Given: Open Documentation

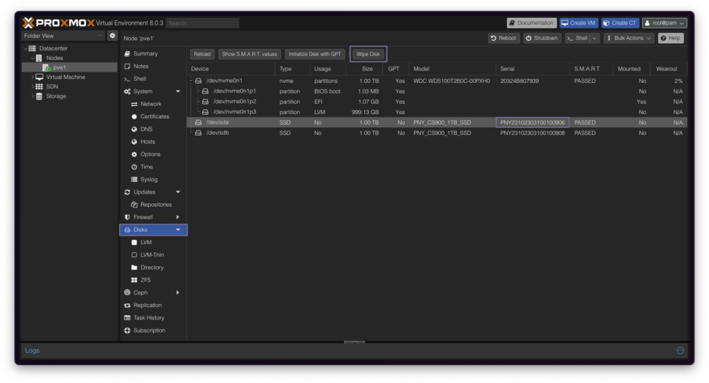Looking at the screenshot, I should [x=531, y=23].
